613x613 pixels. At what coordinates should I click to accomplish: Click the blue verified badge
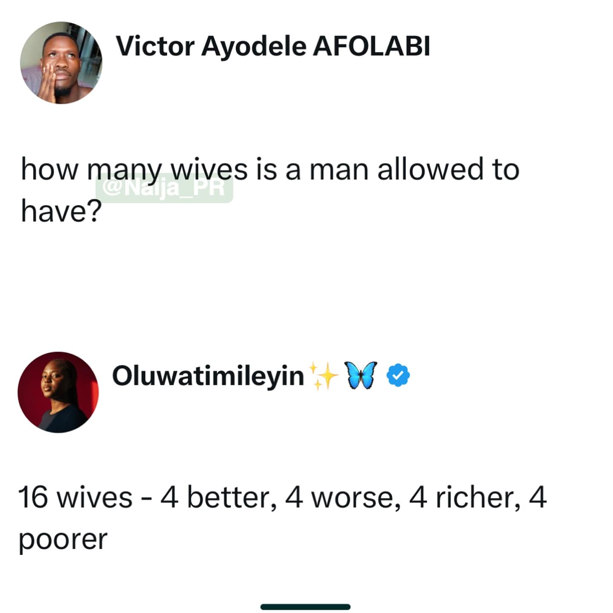[x=398, y=375]
